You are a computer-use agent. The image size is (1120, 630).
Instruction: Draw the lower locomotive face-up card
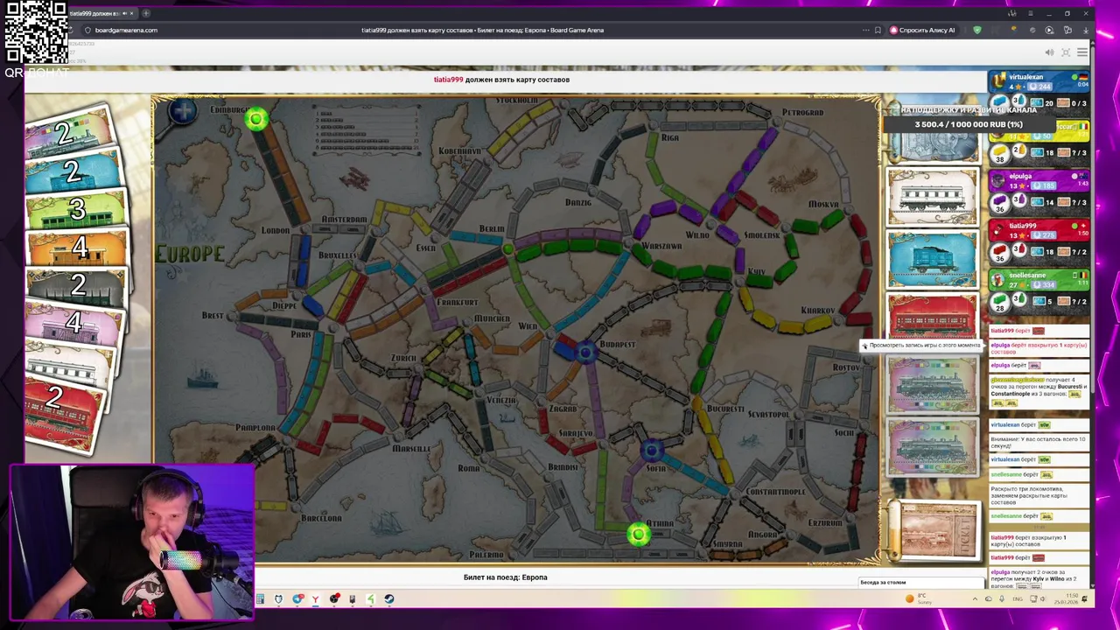coord(933,447)
